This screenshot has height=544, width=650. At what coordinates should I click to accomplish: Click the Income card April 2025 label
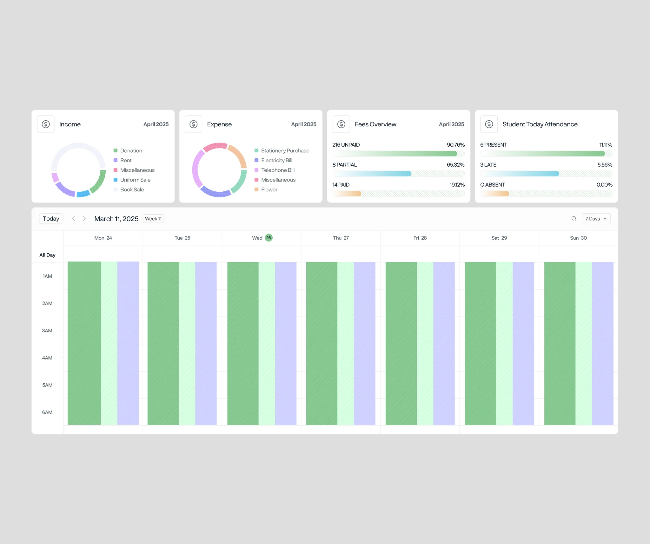[156, 124]
